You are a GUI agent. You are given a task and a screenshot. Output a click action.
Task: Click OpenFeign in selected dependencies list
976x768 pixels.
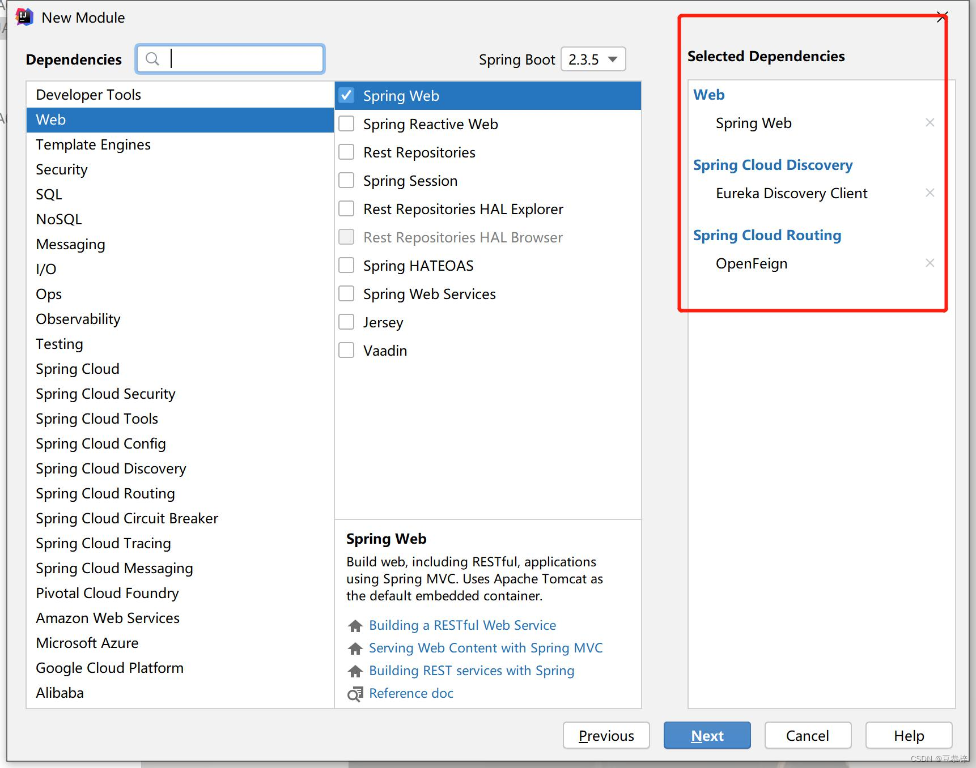[752, 263]
